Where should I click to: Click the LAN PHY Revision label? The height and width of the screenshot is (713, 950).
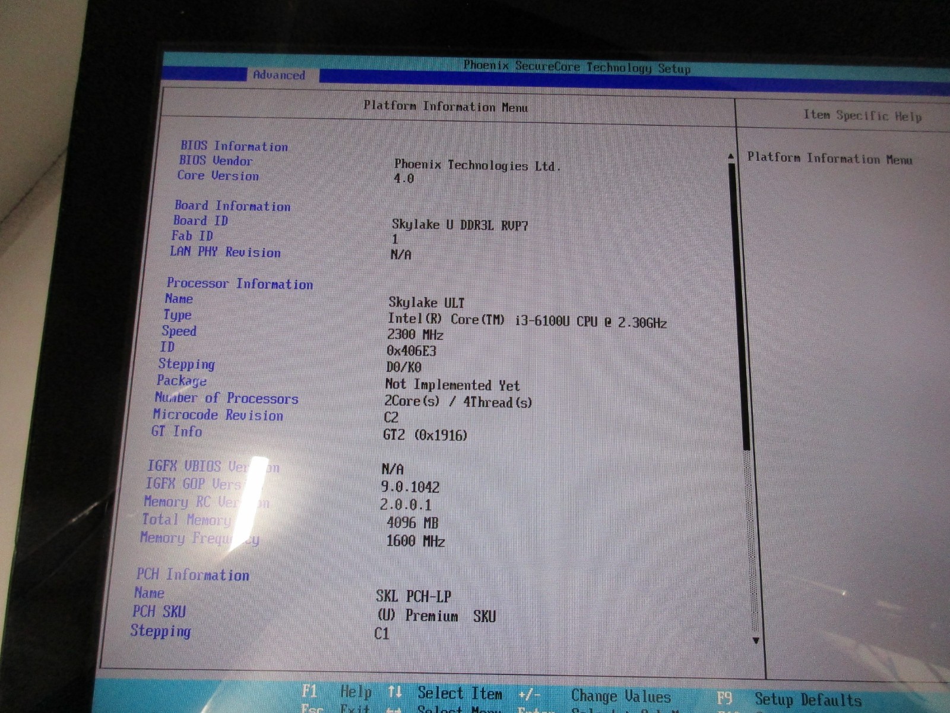225,252
